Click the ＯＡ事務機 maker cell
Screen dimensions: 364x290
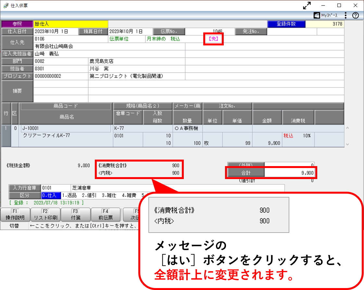(188, 128)
